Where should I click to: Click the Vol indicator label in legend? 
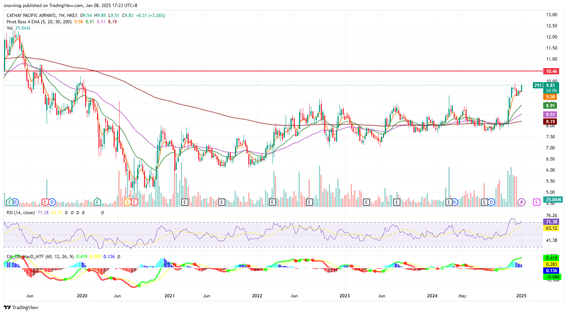[10, 28]
